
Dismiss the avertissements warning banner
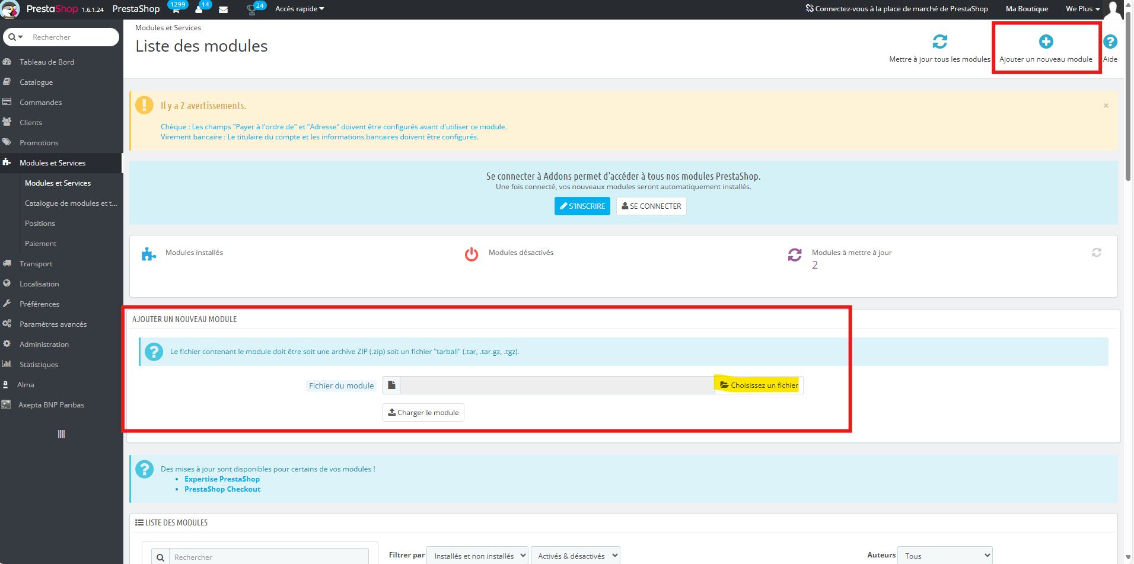(1106, 106)
